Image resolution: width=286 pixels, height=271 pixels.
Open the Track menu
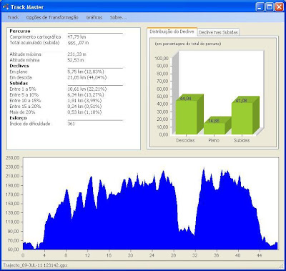[x=13, y=17]
